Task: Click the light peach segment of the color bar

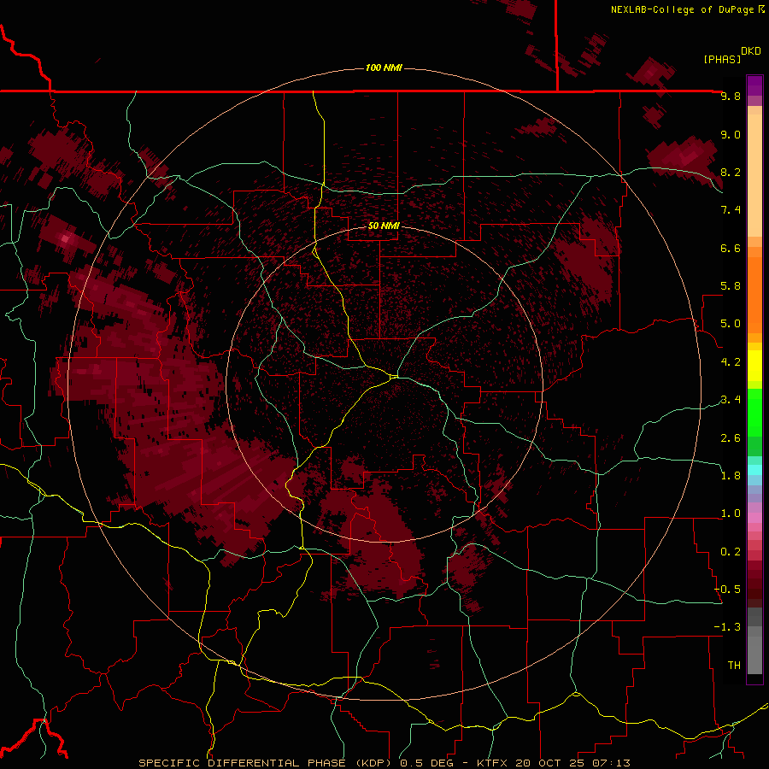Action: point(754,175)
